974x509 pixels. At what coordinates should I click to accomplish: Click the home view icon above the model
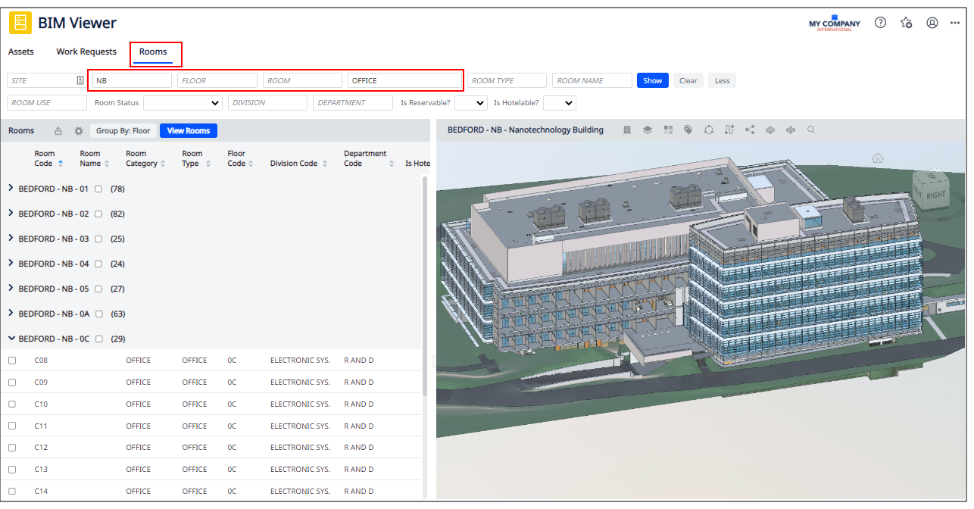(877, 158)
